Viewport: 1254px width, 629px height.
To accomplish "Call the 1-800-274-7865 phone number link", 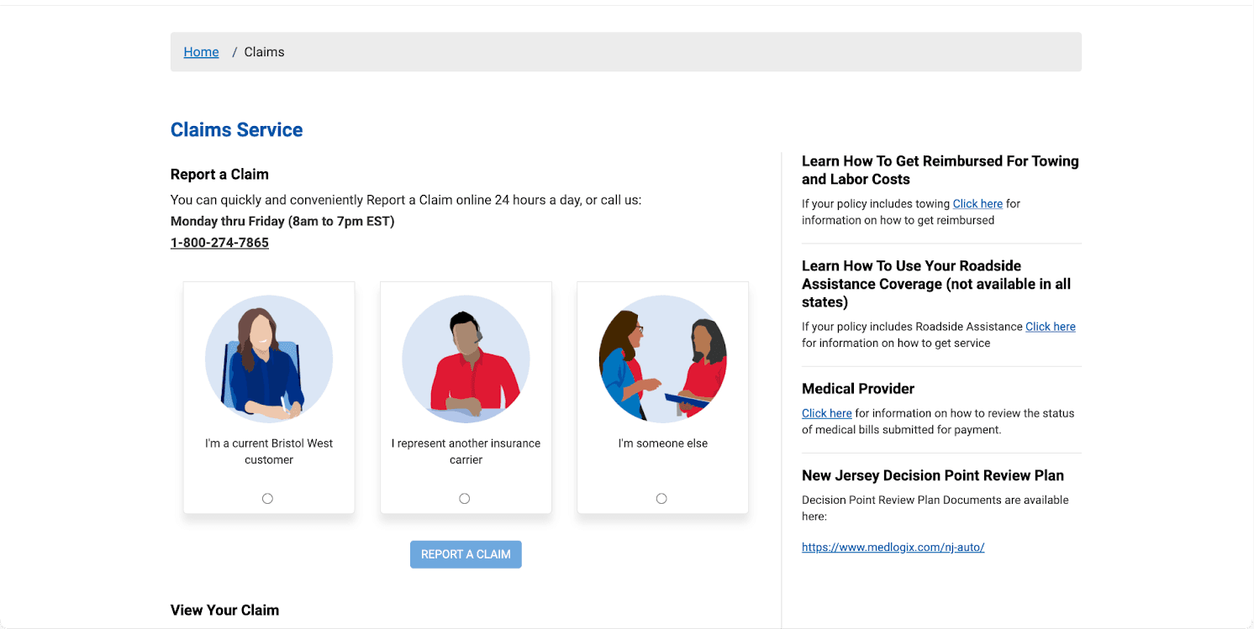I will click(x=219, y=243).
